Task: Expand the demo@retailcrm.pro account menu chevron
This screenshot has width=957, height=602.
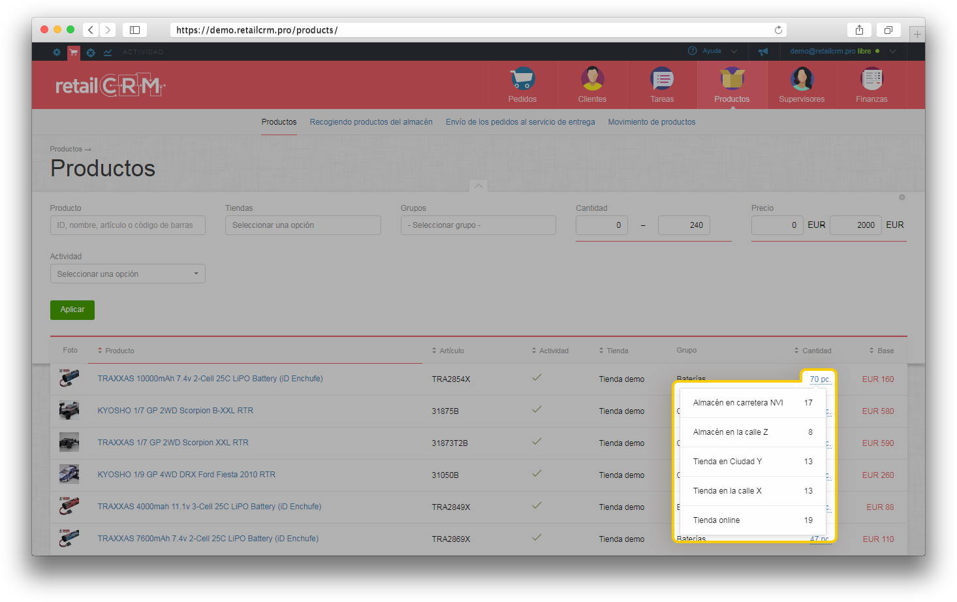Action: (892, 51)
